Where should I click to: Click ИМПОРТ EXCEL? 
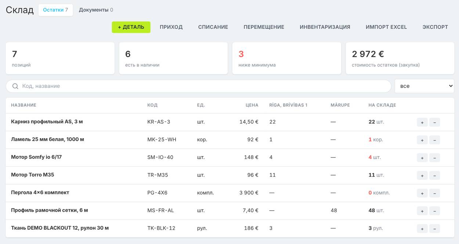[386, 27]
